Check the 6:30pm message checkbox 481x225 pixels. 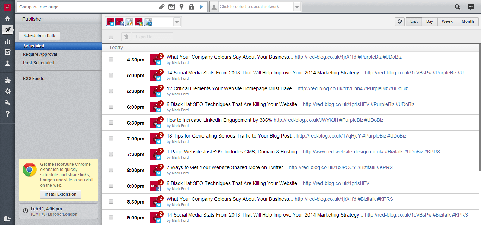[111, 123]
